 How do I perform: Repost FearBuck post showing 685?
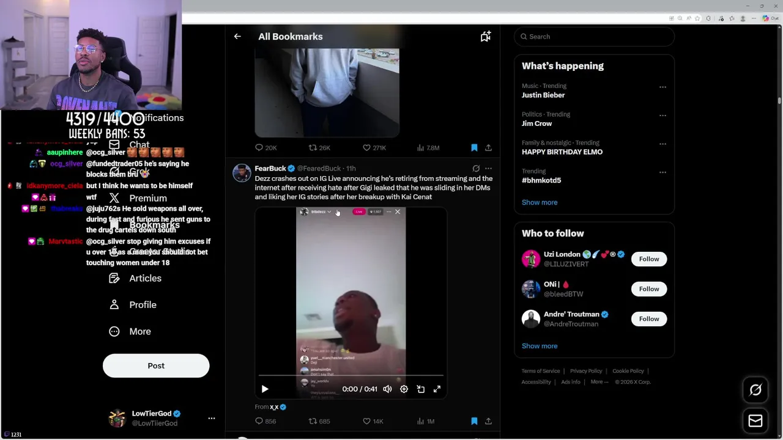[319, 421]
